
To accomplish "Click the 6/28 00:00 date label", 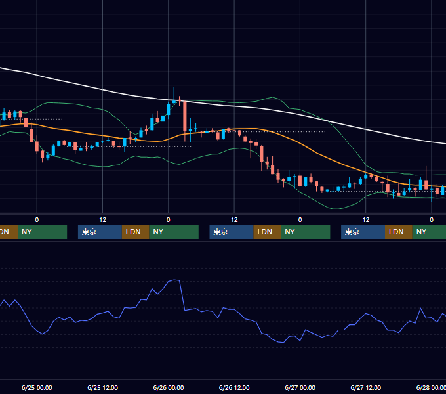I will (431, 387).
